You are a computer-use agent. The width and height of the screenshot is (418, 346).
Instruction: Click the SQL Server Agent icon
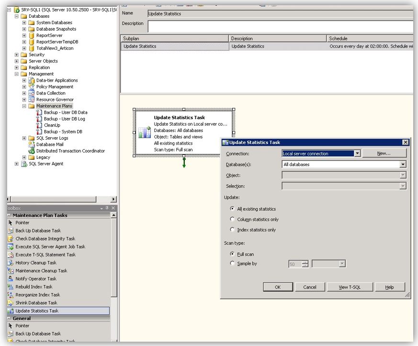pos(24,164)
